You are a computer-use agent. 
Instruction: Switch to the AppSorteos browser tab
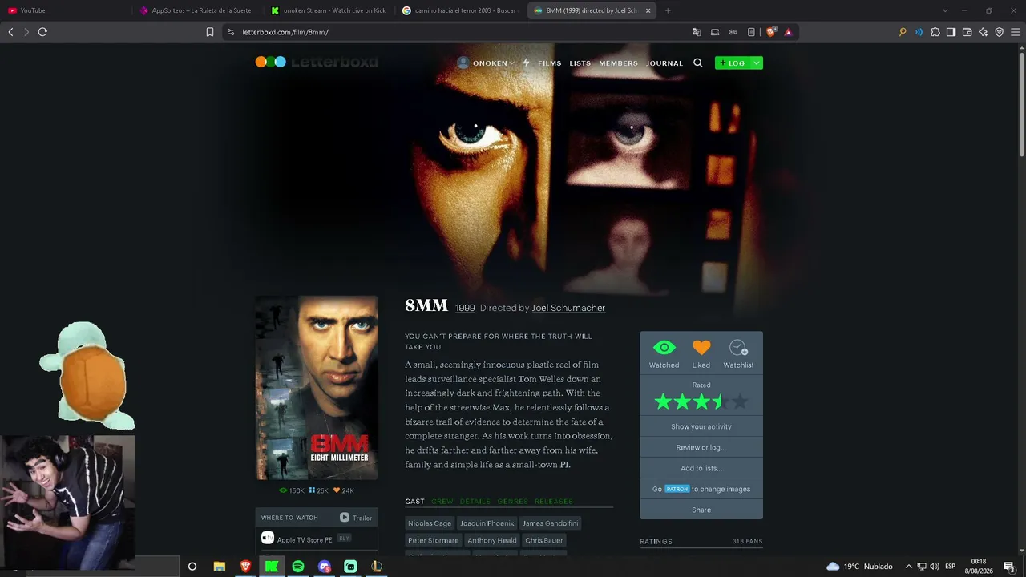click(x=196, y=10)
